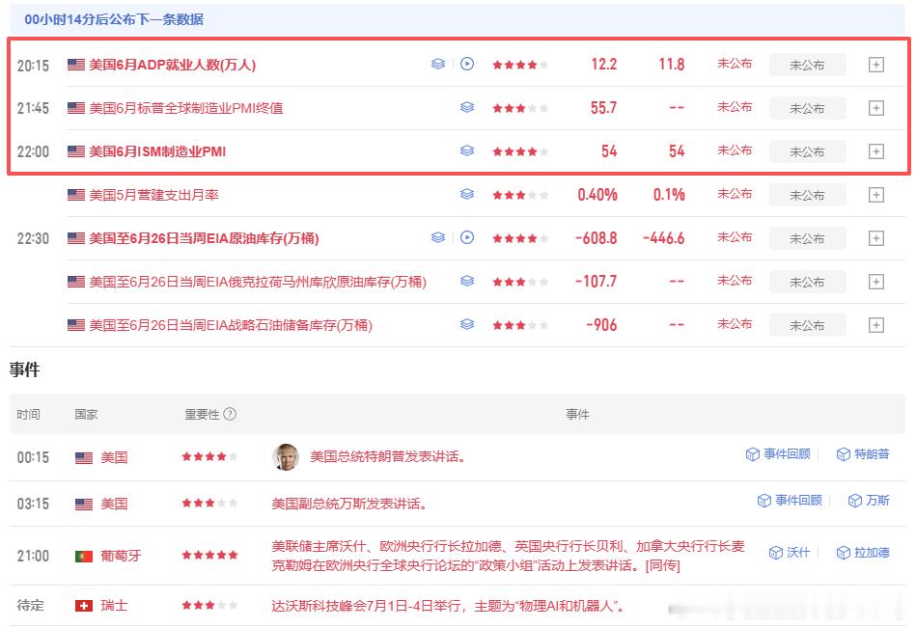Expand the 美国6月ADP就业人数 row with plus

tap(875, 65)
